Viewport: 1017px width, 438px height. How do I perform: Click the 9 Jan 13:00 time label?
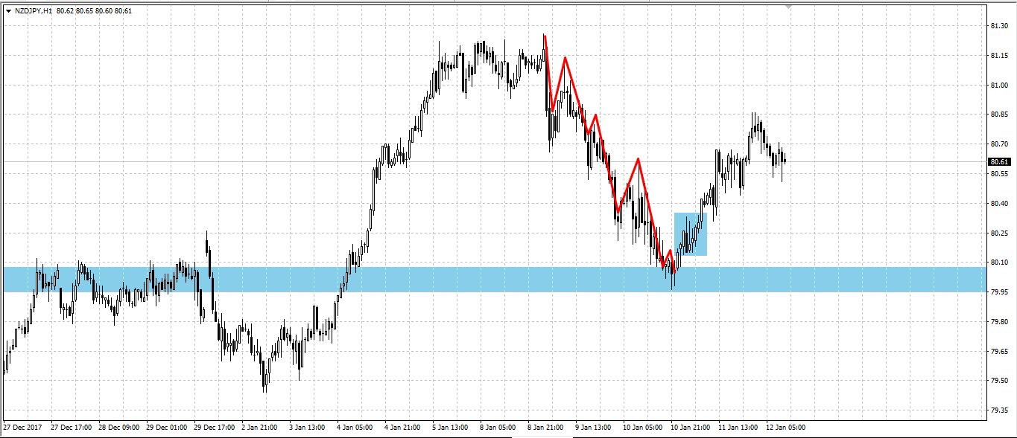593,428
